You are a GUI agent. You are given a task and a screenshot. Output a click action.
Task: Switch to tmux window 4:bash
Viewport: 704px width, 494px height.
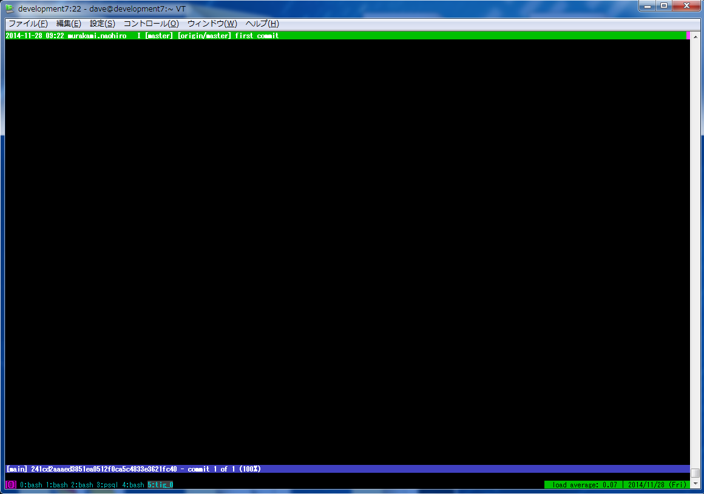pyautogui.click(x=133, y=485)
